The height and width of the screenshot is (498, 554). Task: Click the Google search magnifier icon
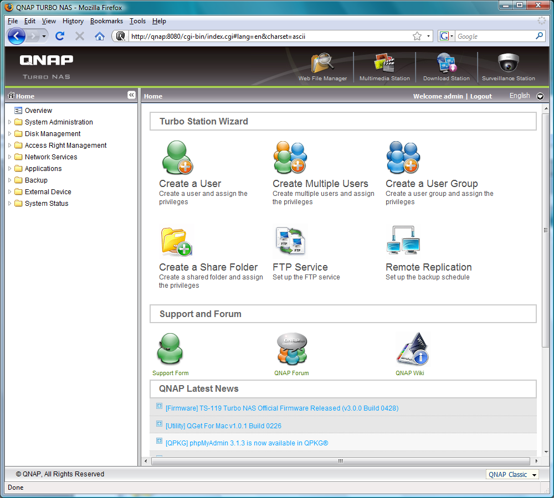coord(539,35)
